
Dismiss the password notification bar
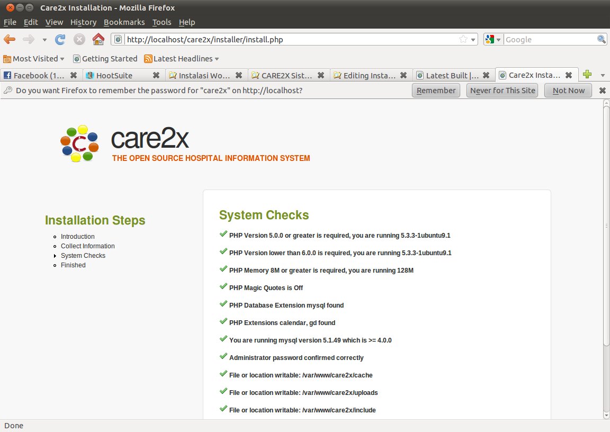[602, 91]
